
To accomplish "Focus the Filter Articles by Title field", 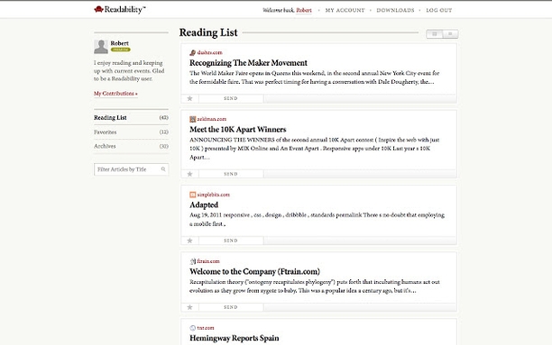I will 131,169.
